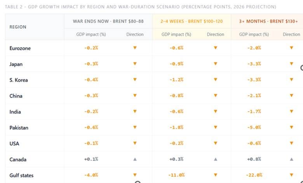Click the China down arrow under War Ends Now

coord(135,96)
